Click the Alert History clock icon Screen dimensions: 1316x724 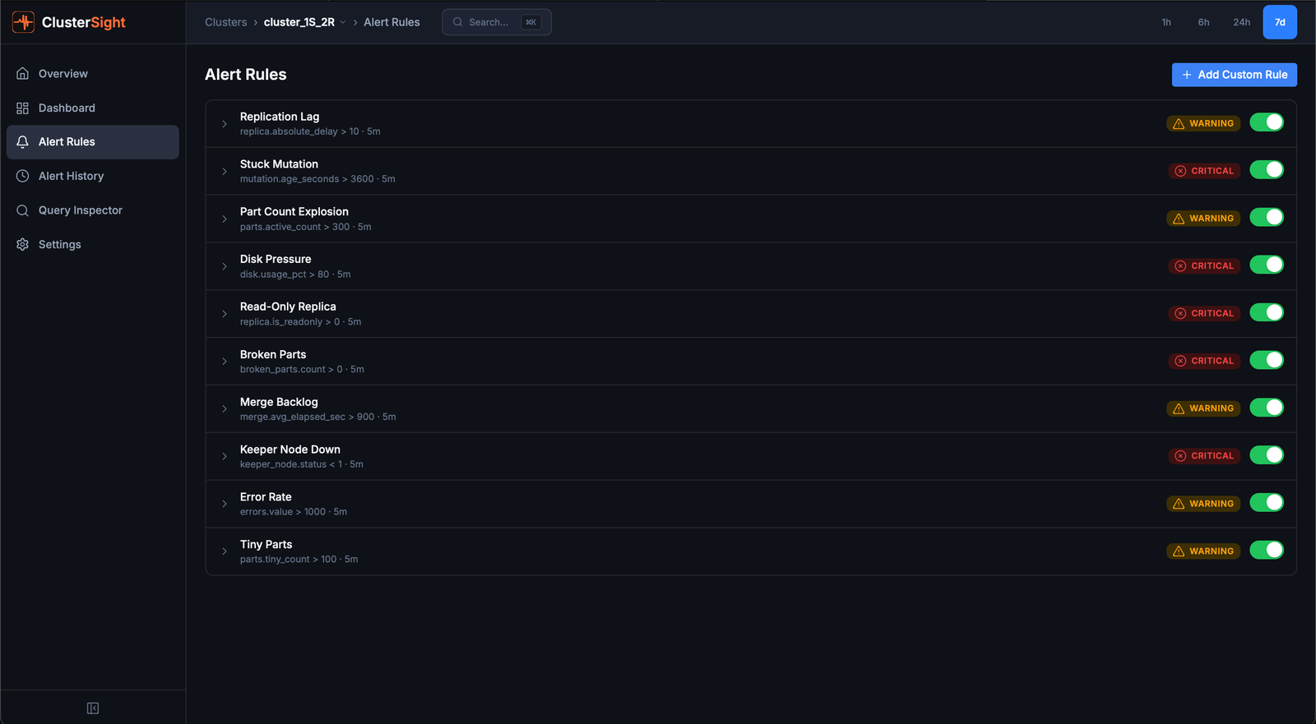pos(23,176)
